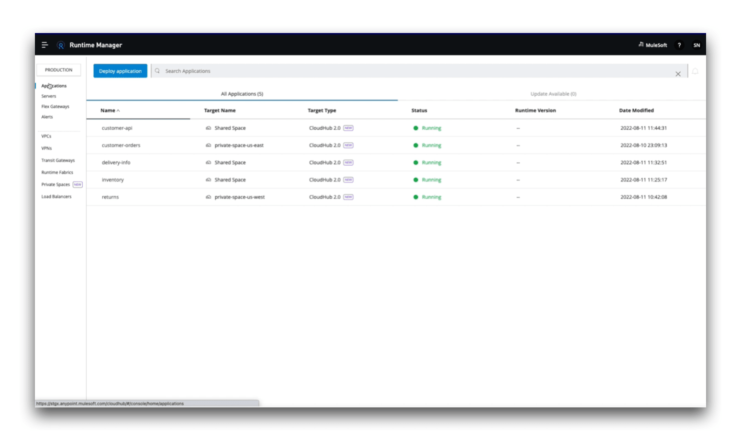Screen dimensions: 741x439
Task: Open the help question mark icon
Action: [679, 45]
